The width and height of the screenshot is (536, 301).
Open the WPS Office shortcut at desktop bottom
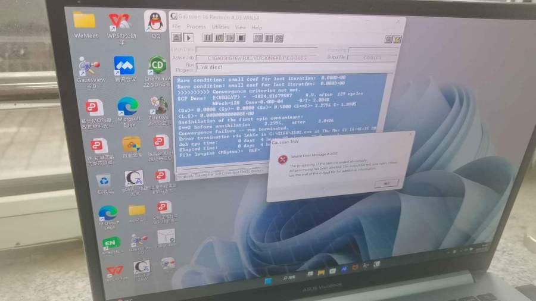pyautogui.click(x=114, y=274)
